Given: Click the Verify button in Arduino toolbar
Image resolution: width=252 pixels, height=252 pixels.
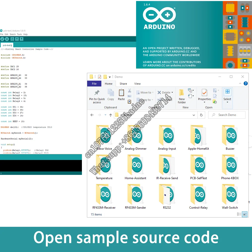Looking at the screenshot, I should click(2, 39).
